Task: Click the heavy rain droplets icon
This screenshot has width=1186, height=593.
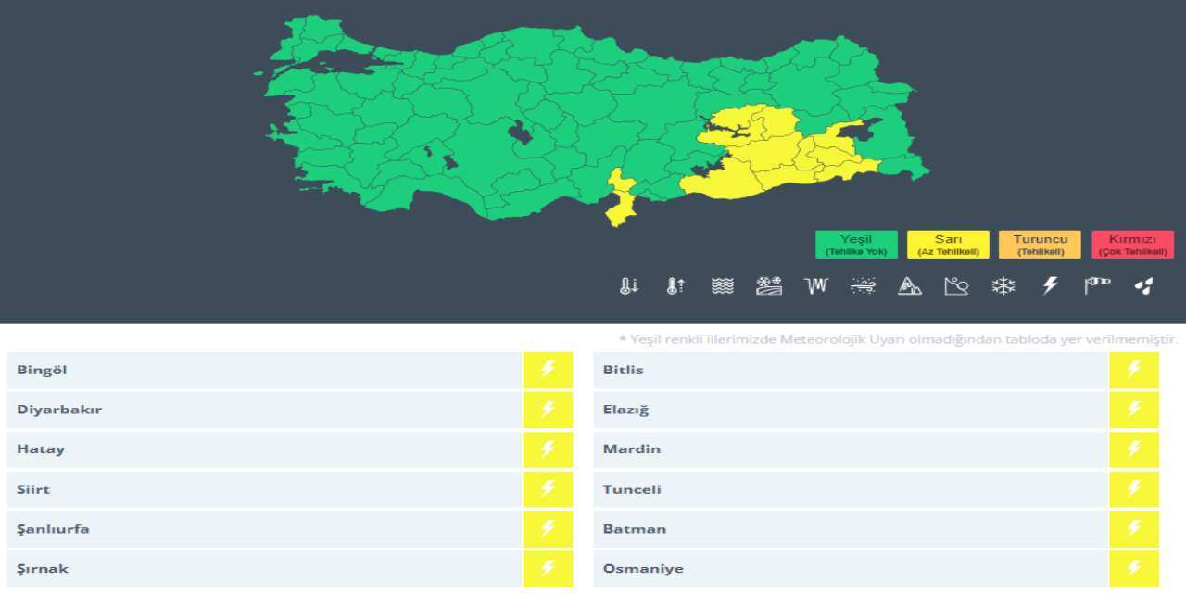Action: click(x=1142, y=285)
